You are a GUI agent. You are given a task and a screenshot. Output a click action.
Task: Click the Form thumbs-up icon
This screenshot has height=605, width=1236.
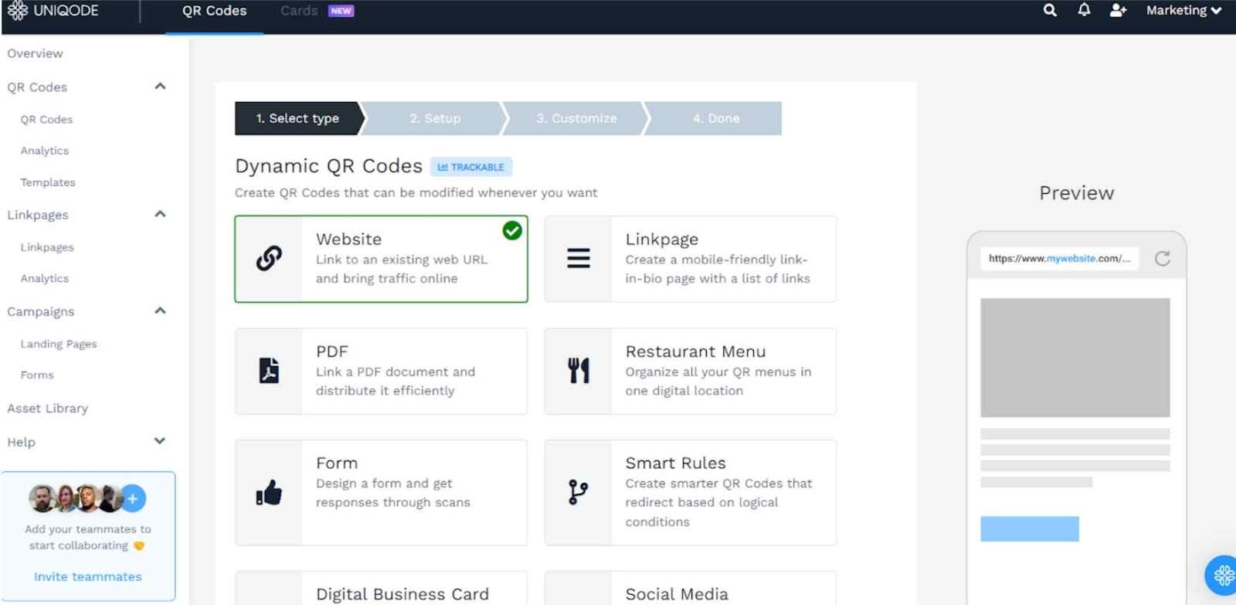[269, 492]
